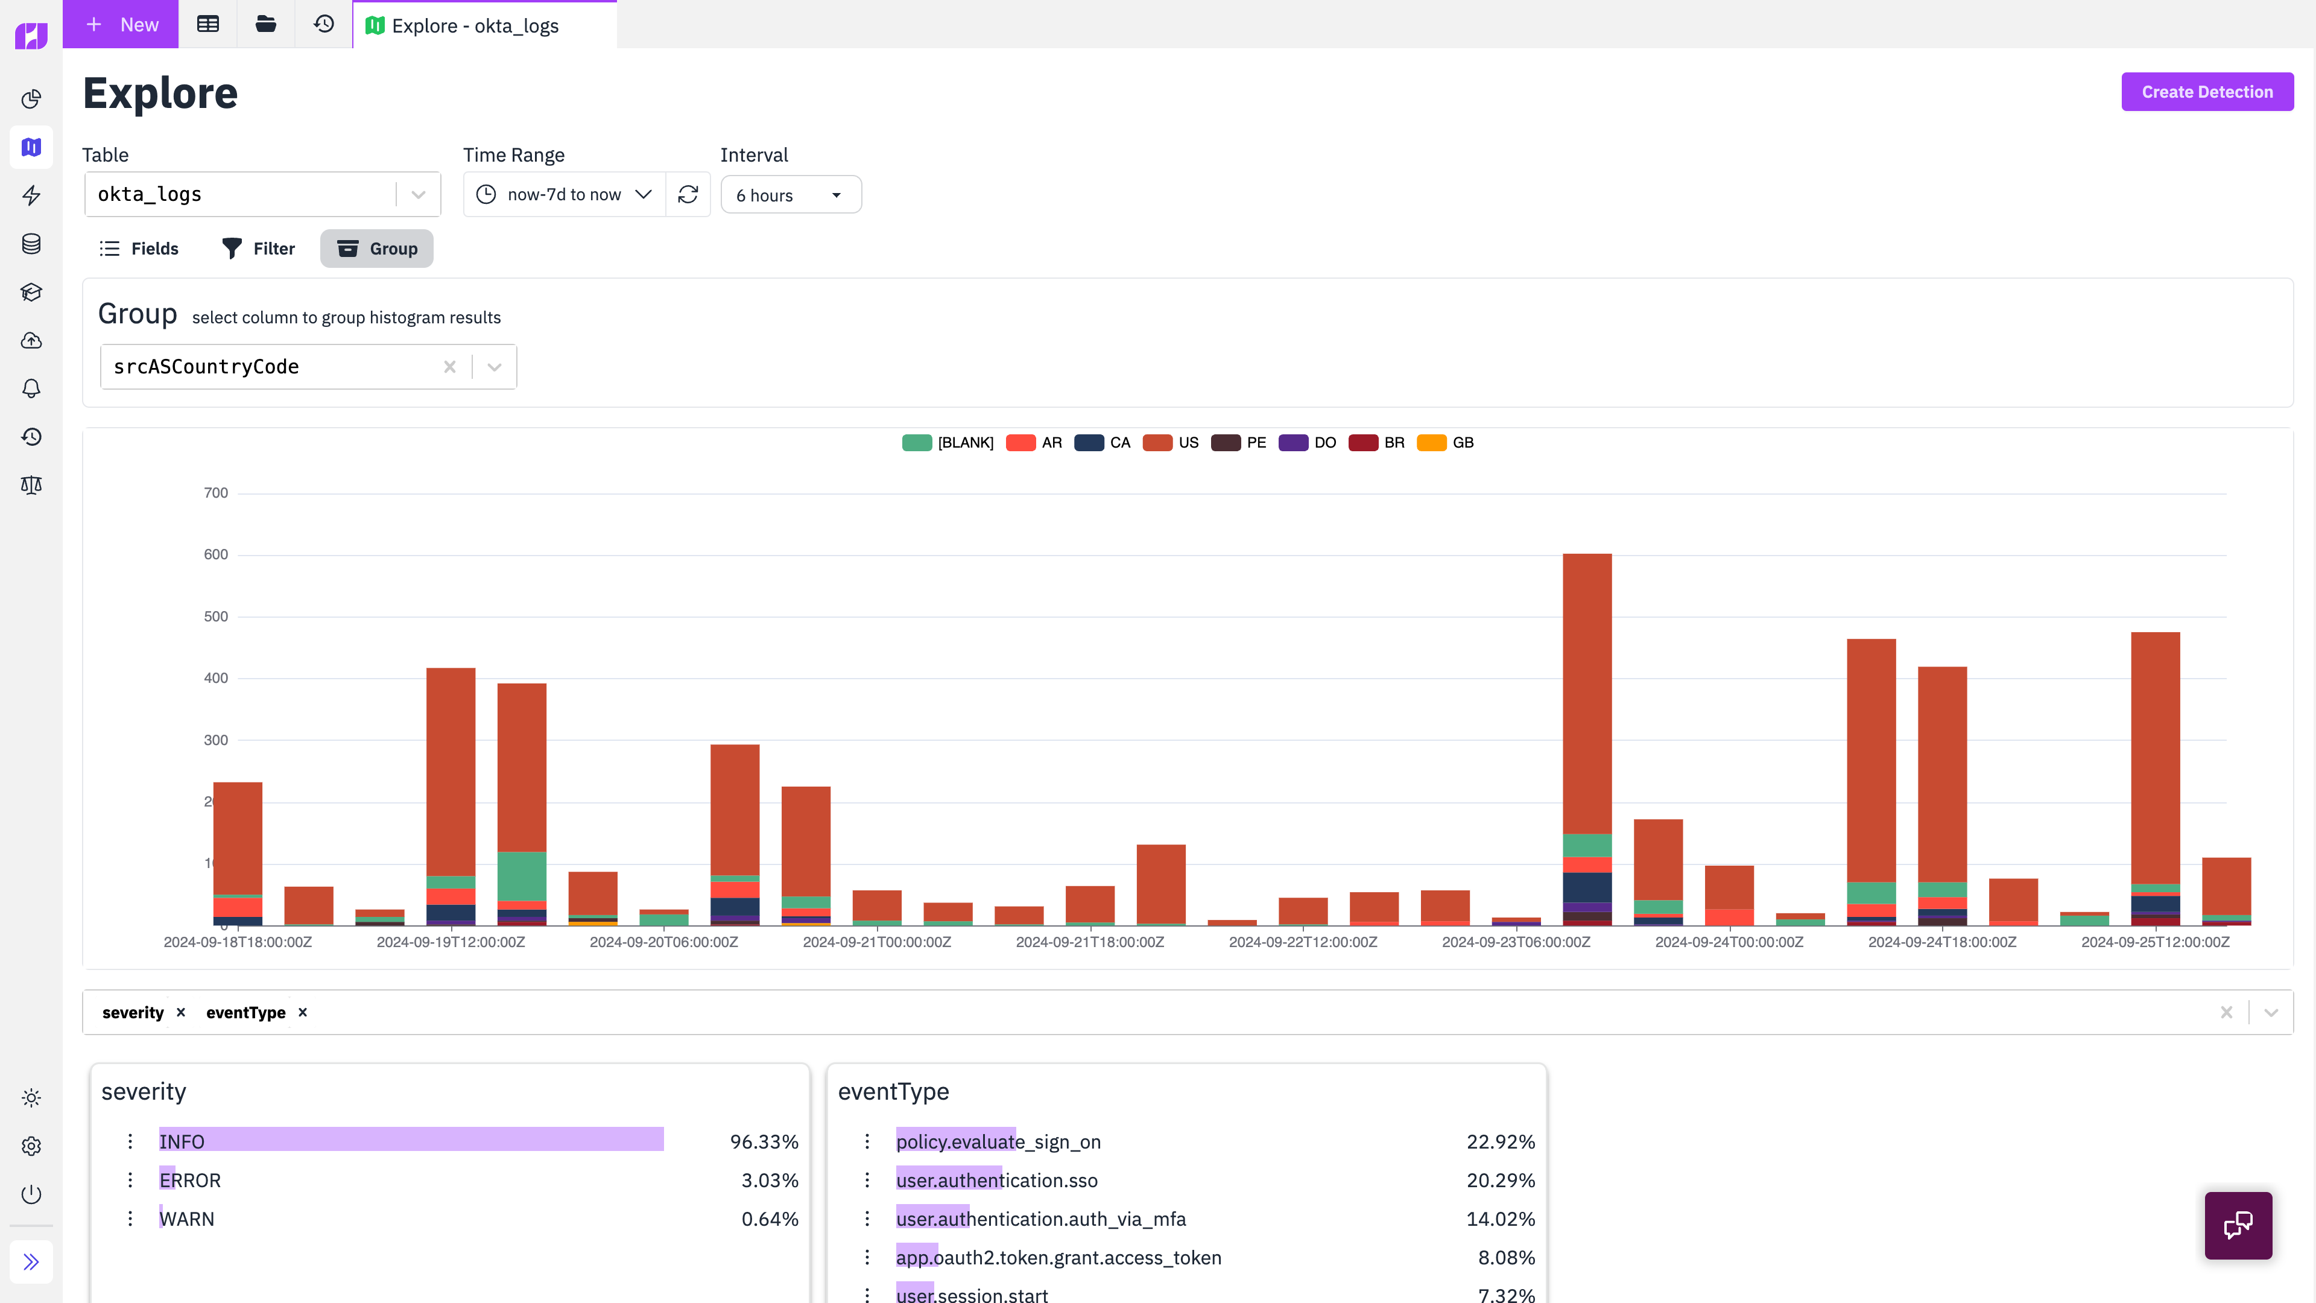
Task: Open the history clock sidebar icon
Action: click(x=31, y=437)
